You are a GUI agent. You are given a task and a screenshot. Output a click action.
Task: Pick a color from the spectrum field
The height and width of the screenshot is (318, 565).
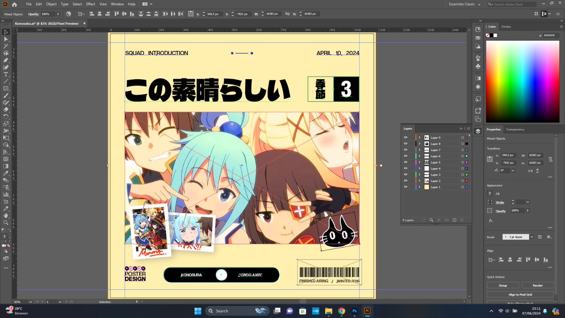tap(522, 82)
